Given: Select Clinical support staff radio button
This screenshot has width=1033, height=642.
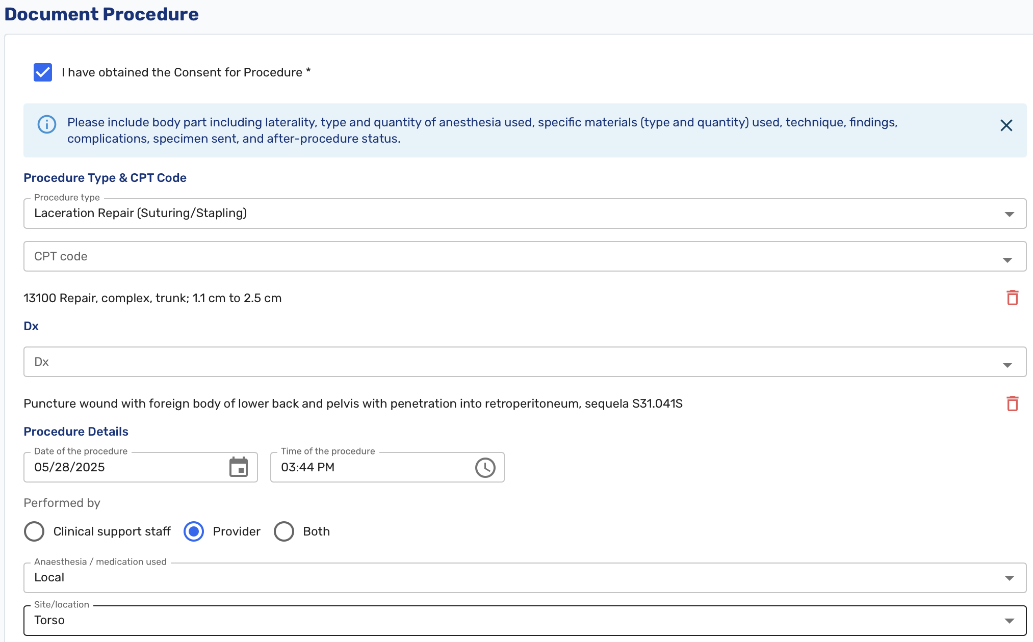Looking at the screenshot, I should pos(34,531).
